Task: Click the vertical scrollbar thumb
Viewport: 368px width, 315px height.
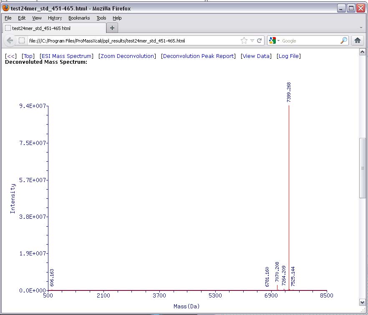Action: 363,167
